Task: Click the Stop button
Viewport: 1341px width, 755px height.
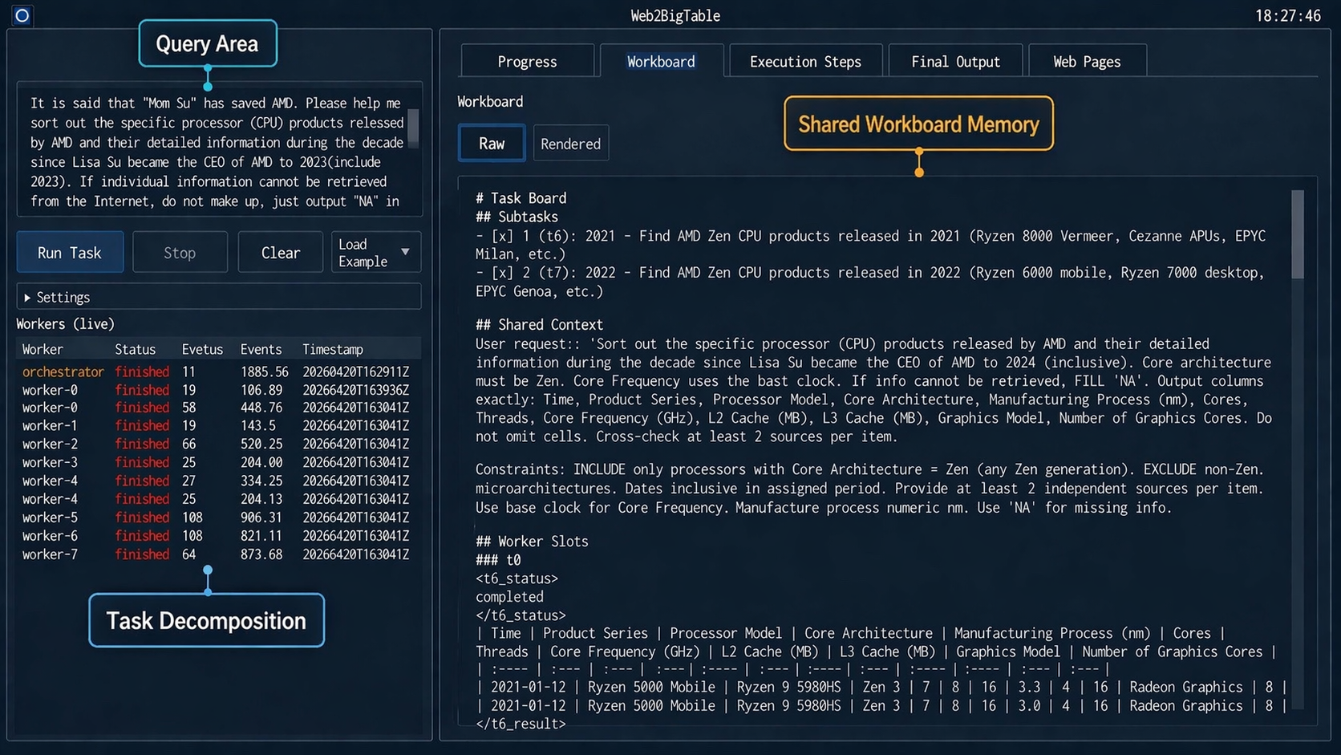Action: (180, 253)
